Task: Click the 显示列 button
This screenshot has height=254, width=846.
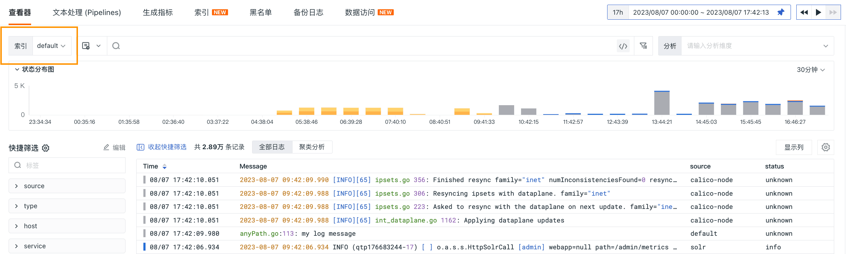Action: pyautogui.click(x=794, y=147)
